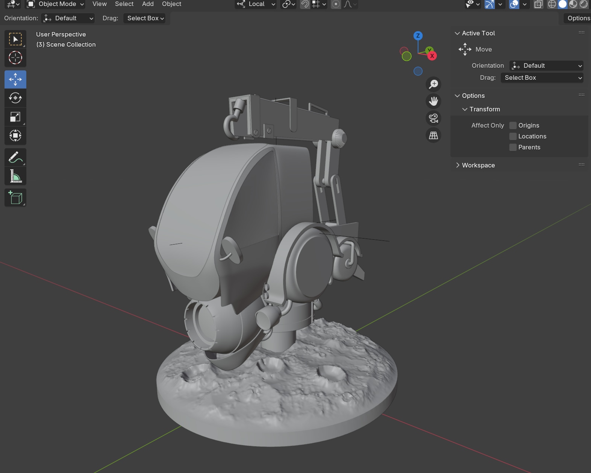Image resolution: width=591 pixels, height=473 pixels.
Task: Select the Scale tool
Action: (x=15, y=117)
